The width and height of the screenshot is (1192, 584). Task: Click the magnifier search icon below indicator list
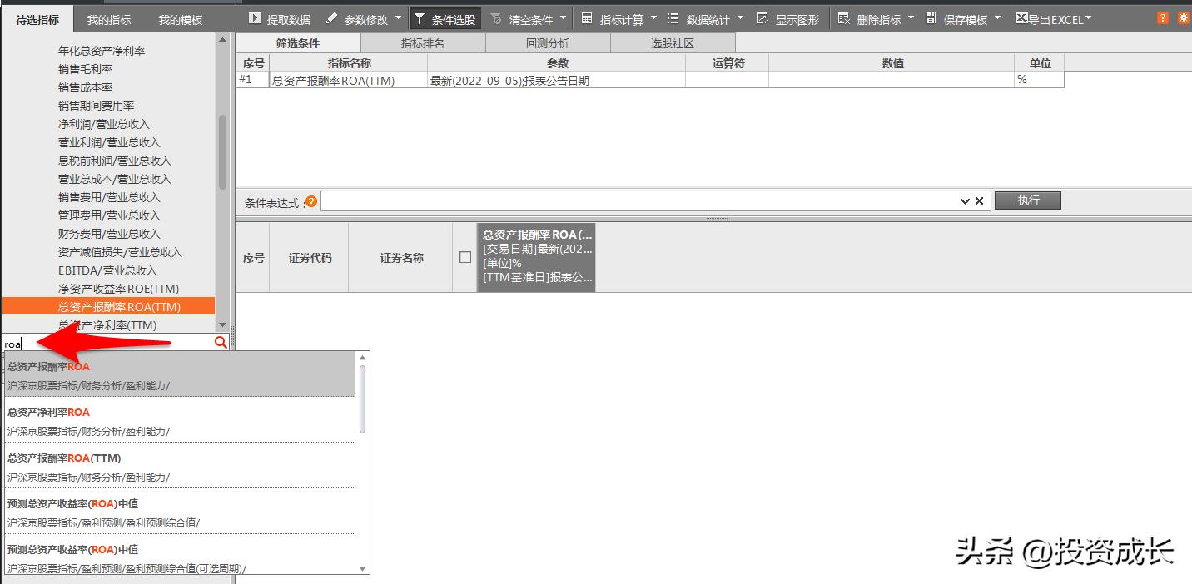(221, 342)
